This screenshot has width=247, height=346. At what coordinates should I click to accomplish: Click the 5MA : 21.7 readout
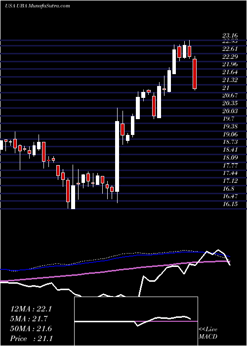(x=29, y=319)
